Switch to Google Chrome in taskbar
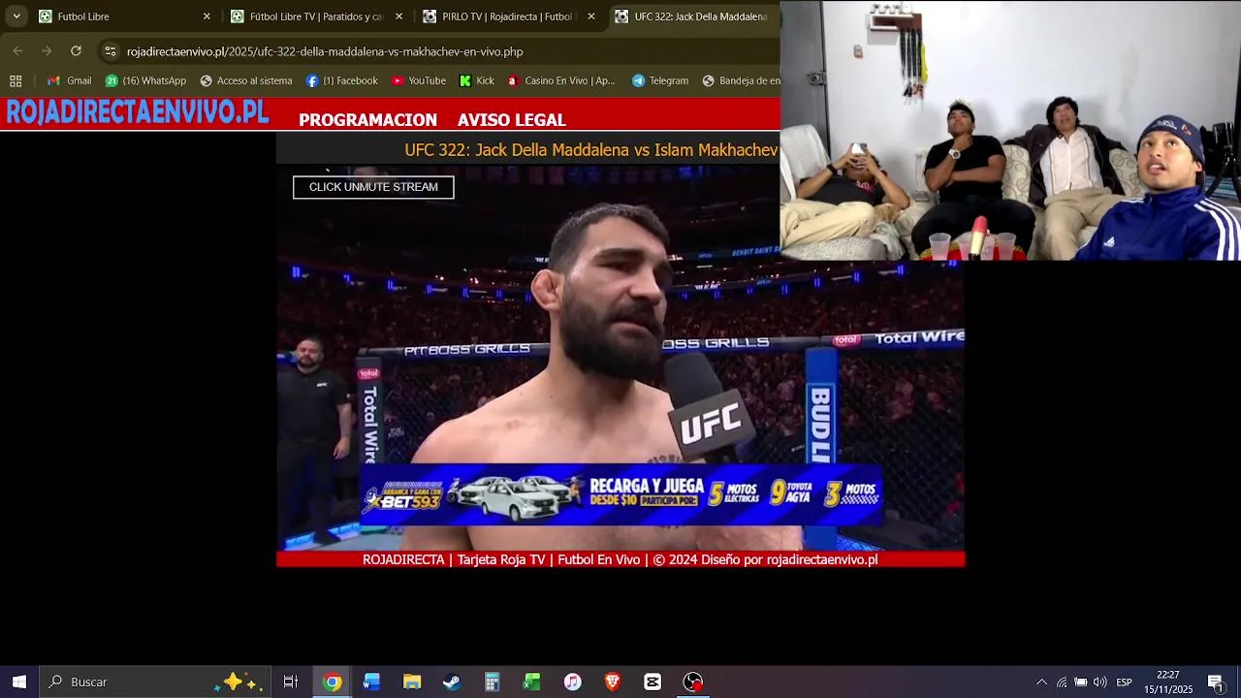Viewport: 1241px width, 698px height. pos(332,682)
